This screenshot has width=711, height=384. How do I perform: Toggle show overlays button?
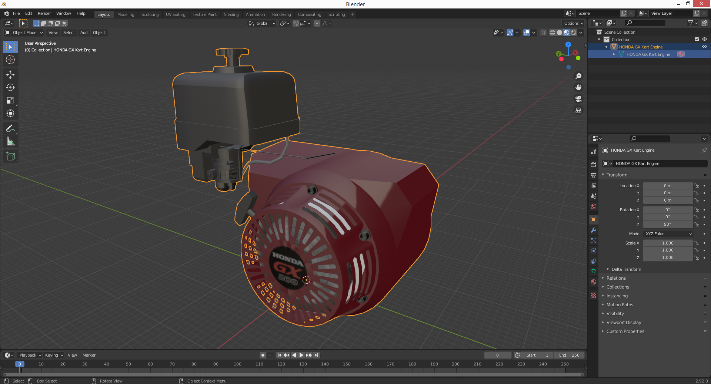pyautogui.click(x=527, y=33)
